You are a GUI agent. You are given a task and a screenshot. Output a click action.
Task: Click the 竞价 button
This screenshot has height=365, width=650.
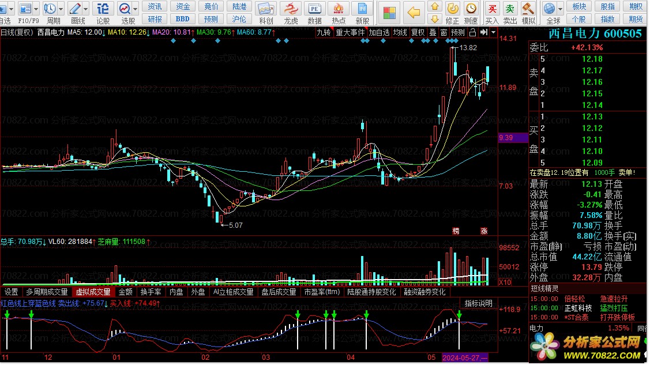[211, 6]
